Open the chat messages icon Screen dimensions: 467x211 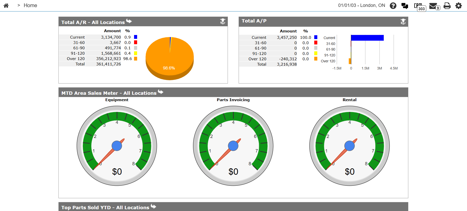click(405, 6)
